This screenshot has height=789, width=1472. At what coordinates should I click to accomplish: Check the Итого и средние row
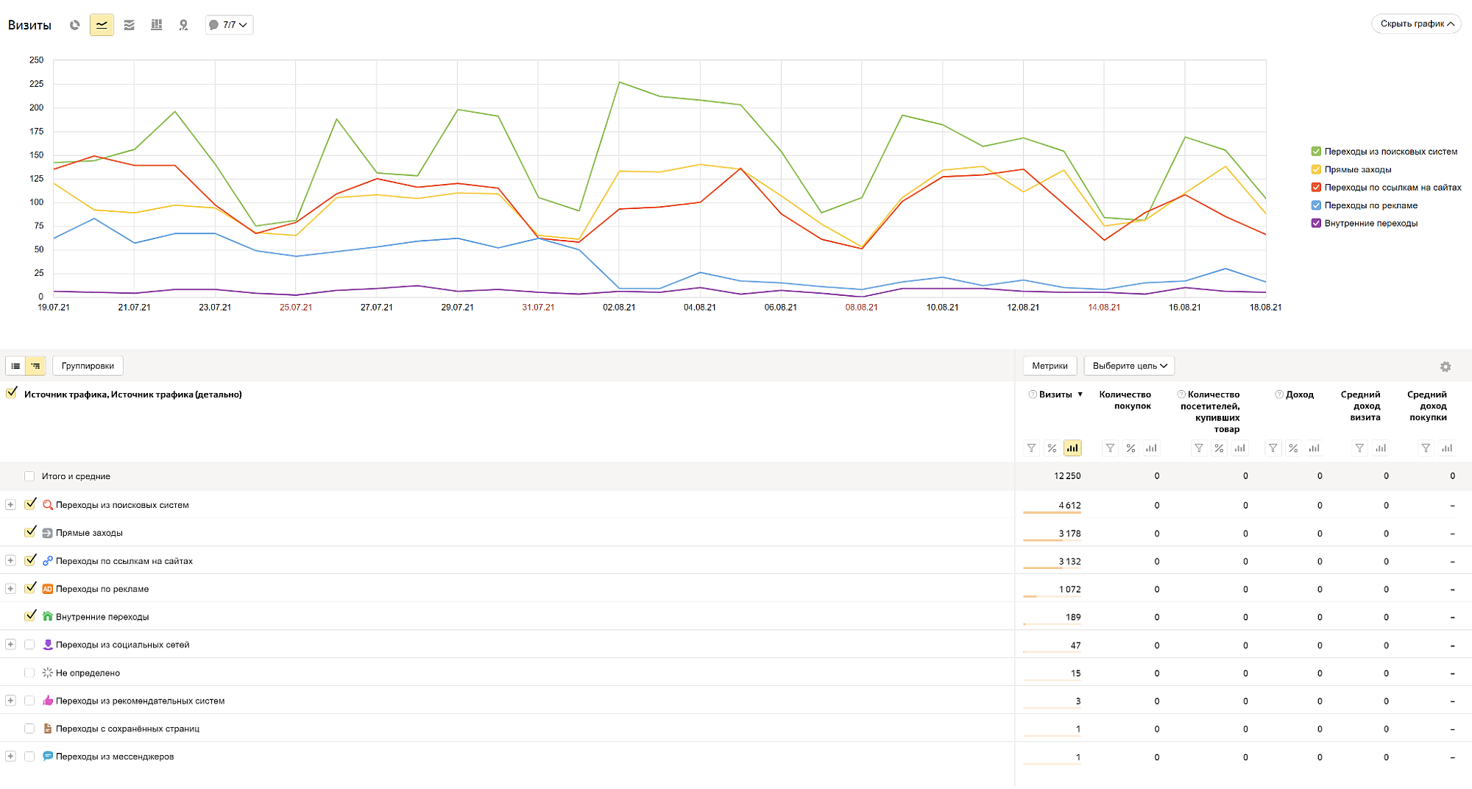(x=29, y=476)
